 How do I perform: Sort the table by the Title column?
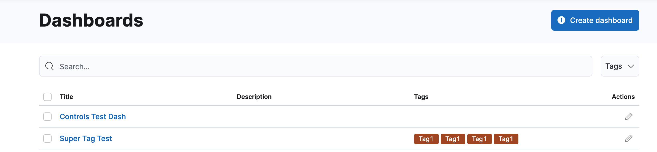coord(66,97)
